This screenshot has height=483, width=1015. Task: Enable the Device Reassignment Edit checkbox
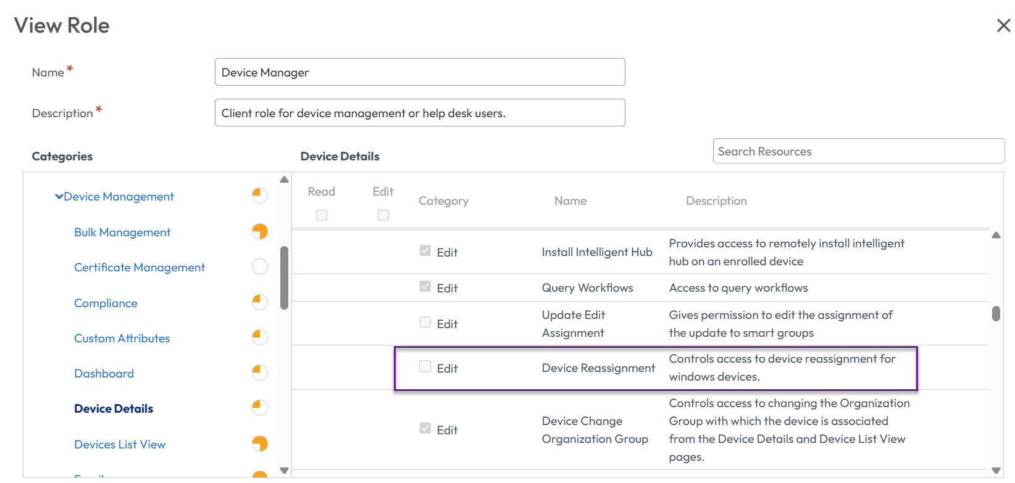[425, 366]
